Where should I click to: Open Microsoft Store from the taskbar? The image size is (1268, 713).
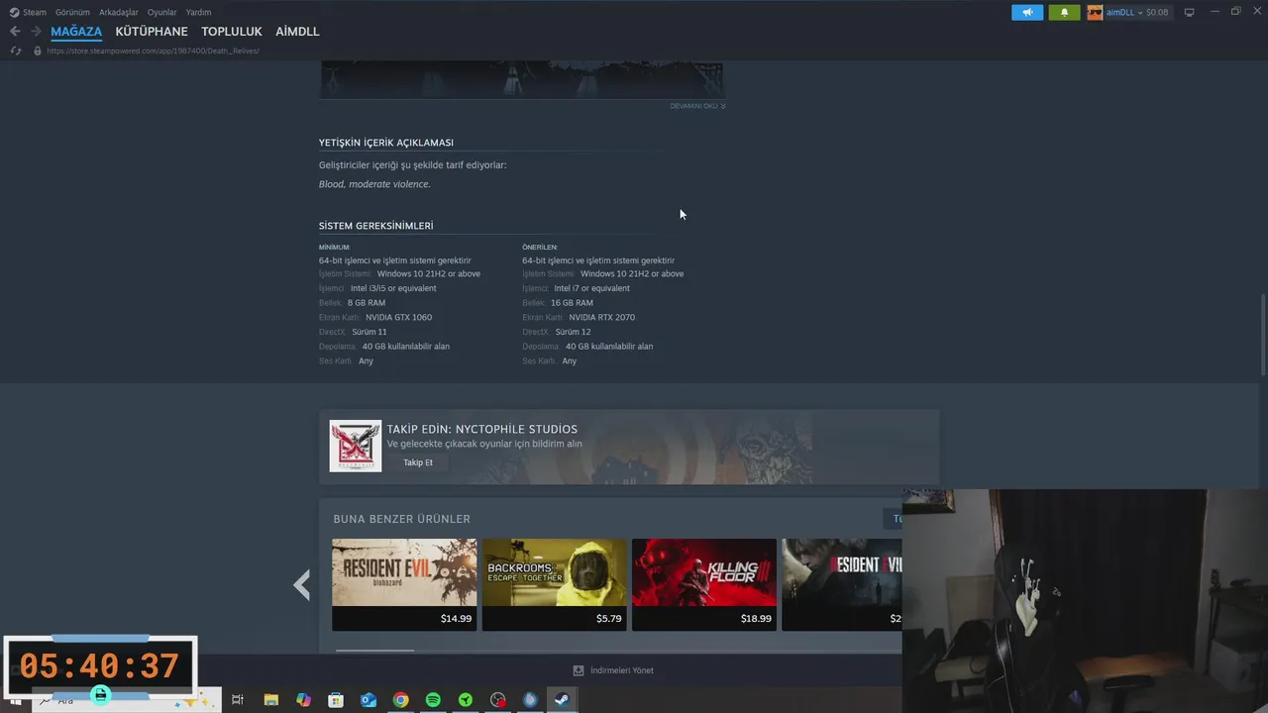336,700
